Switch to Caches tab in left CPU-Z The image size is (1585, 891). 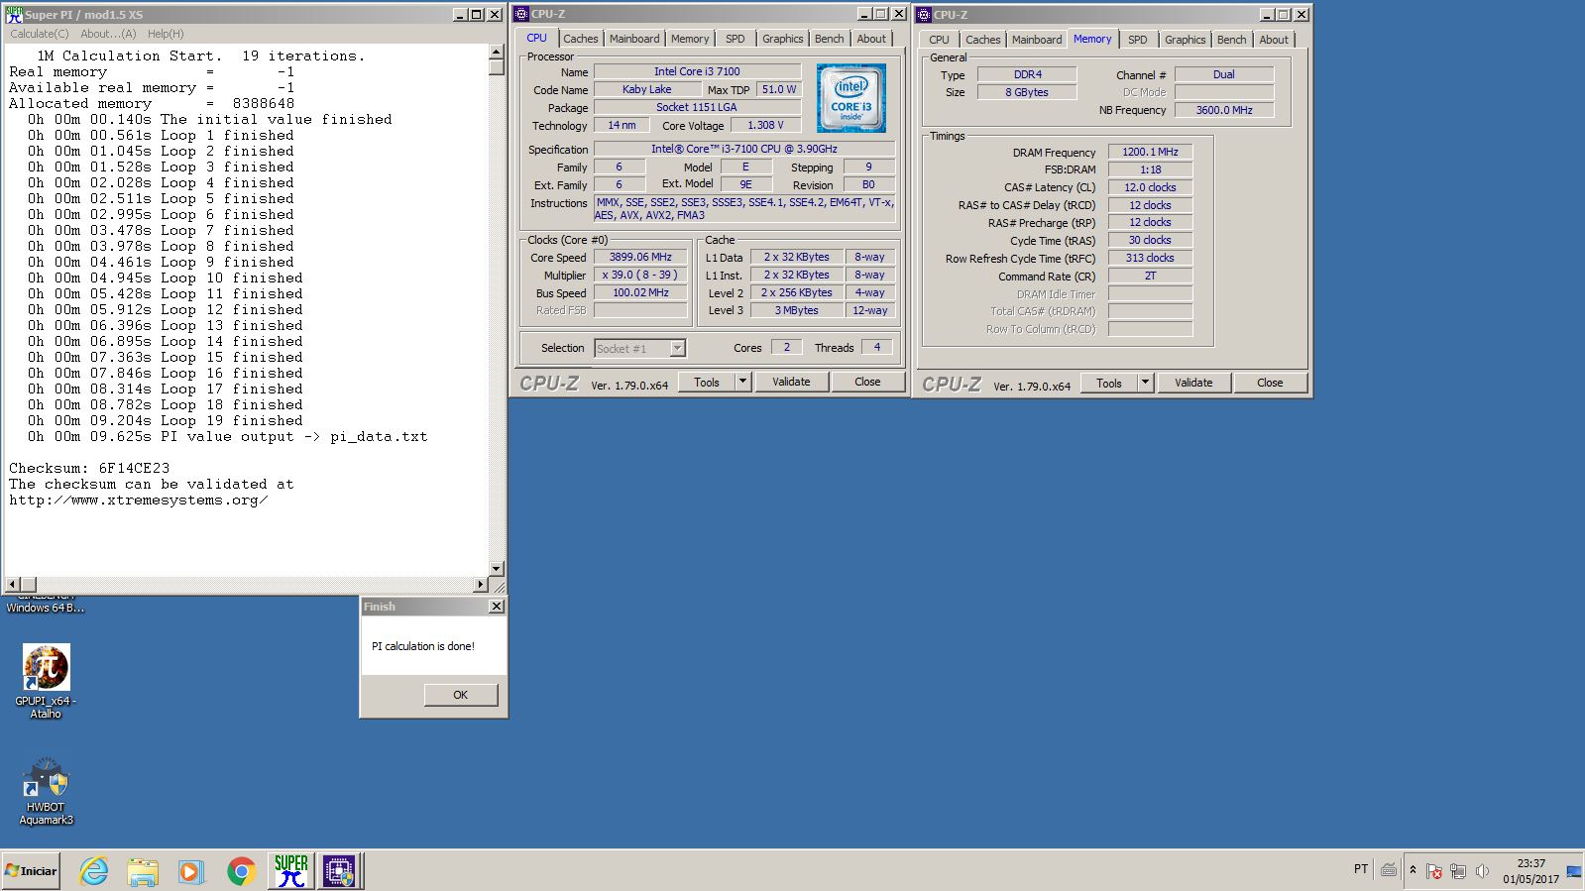(581, 39)
